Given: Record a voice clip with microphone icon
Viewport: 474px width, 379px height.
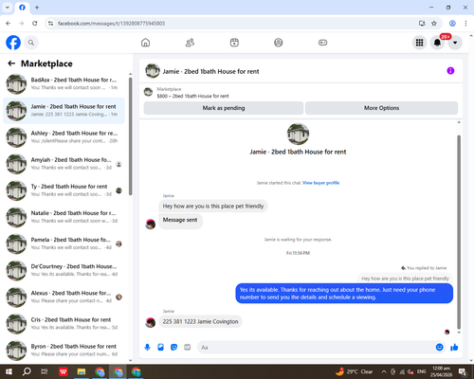Looking at the screenshot, I should (x=147, y=348).
